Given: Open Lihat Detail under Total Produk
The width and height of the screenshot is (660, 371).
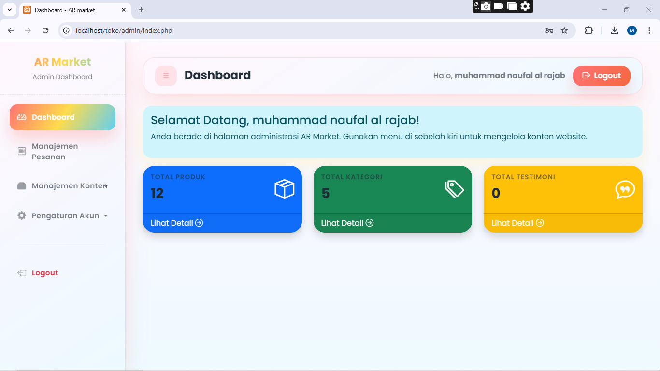Looking at the screenshot, I should (x=177, y=223).
